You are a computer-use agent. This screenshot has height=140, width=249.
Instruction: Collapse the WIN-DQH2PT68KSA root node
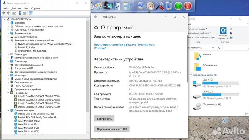4,19
